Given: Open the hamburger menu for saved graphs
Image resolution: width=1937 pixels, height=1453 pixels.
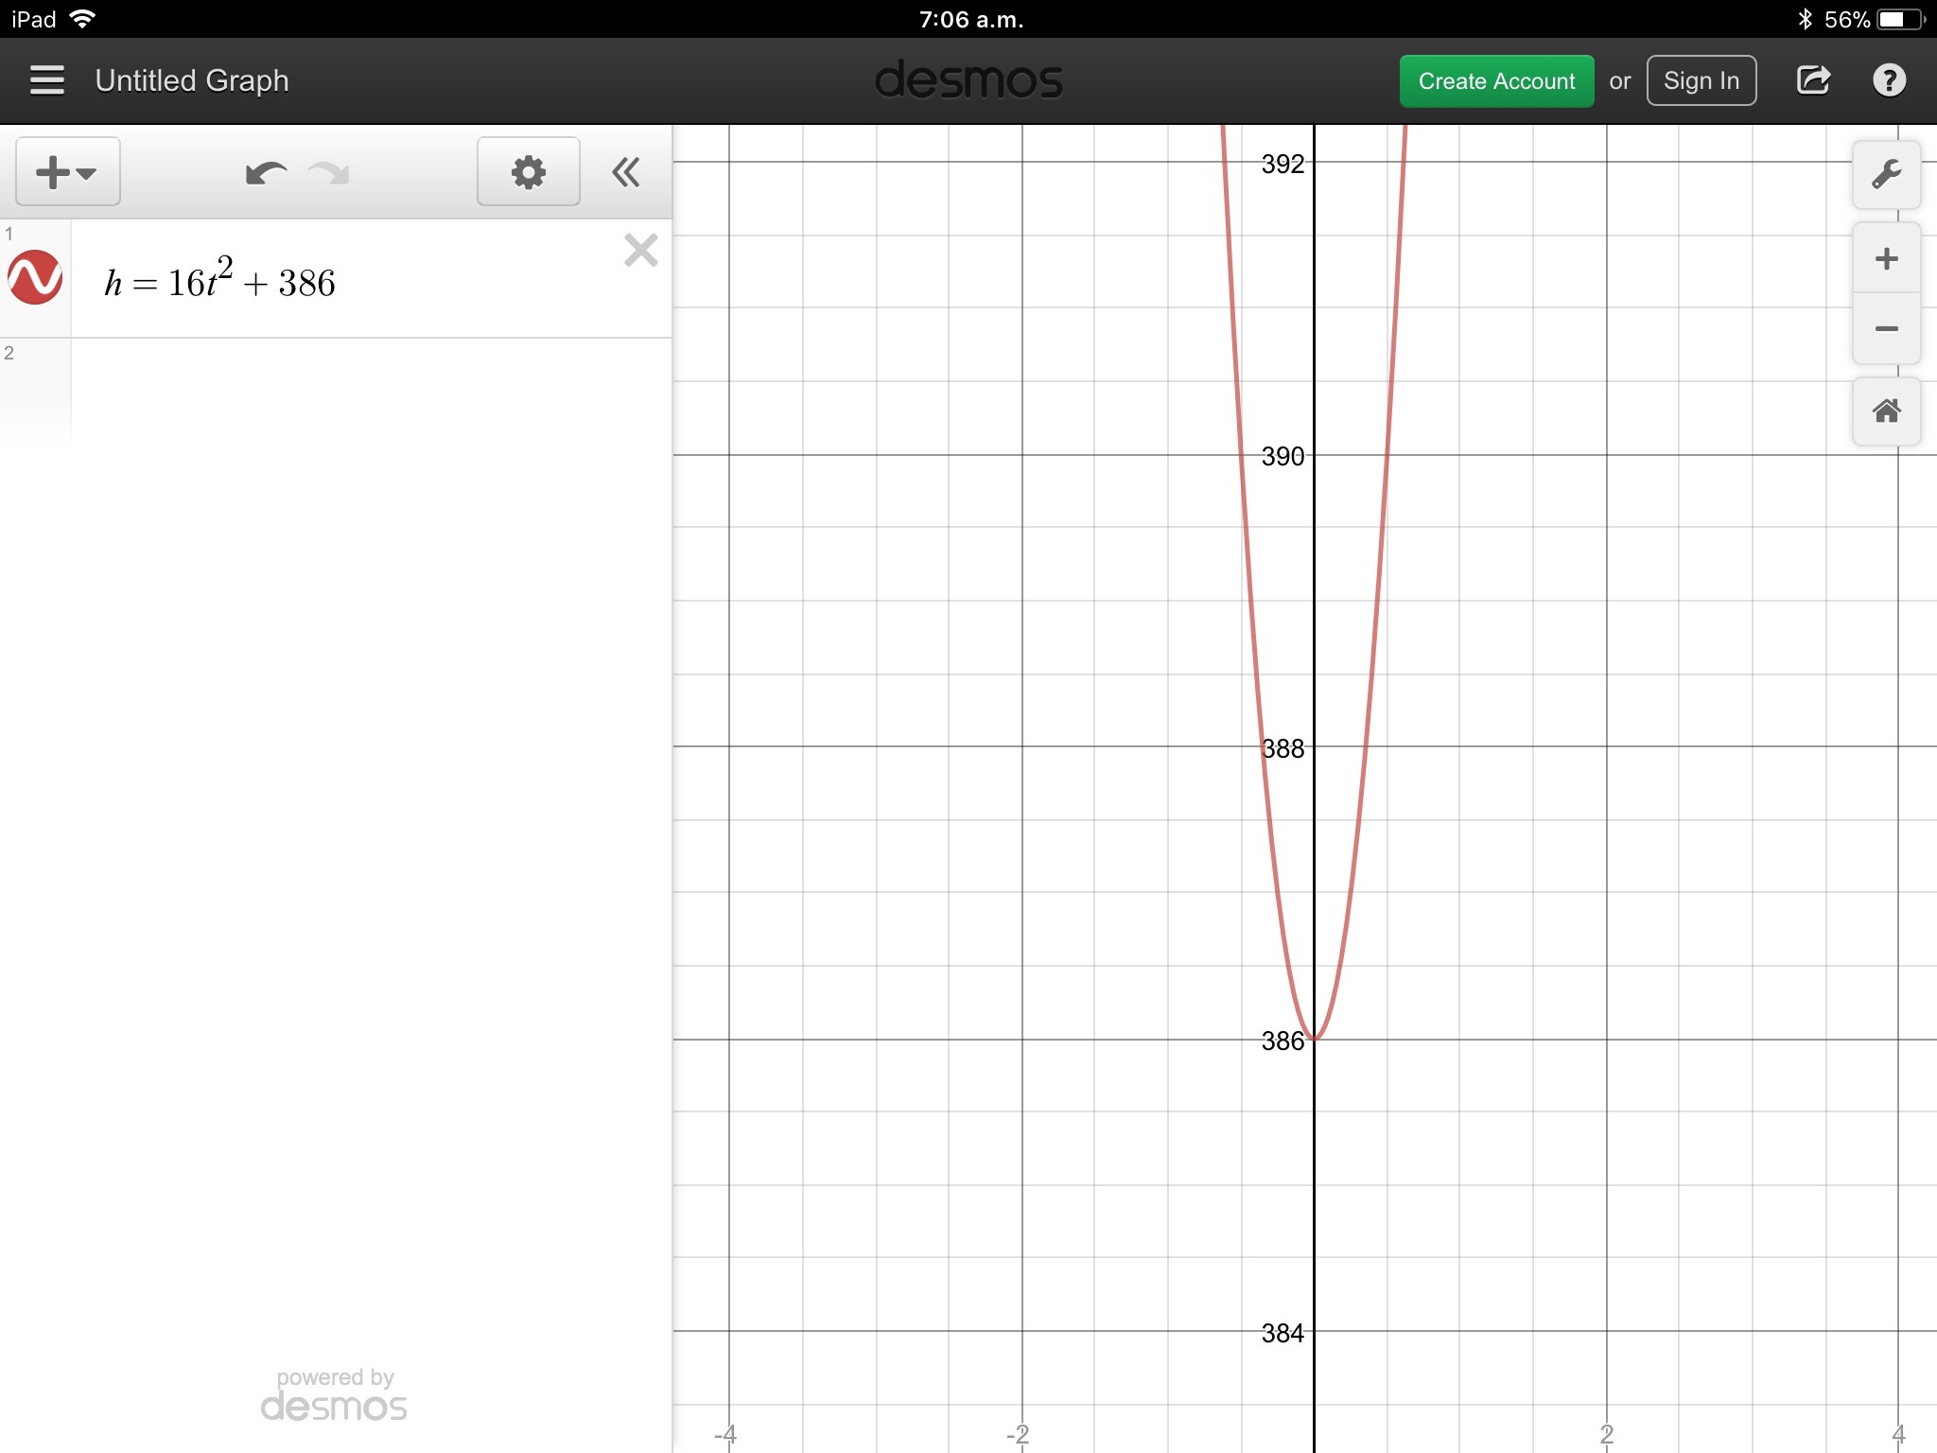Looking at the screenshot, I should 46,80.
